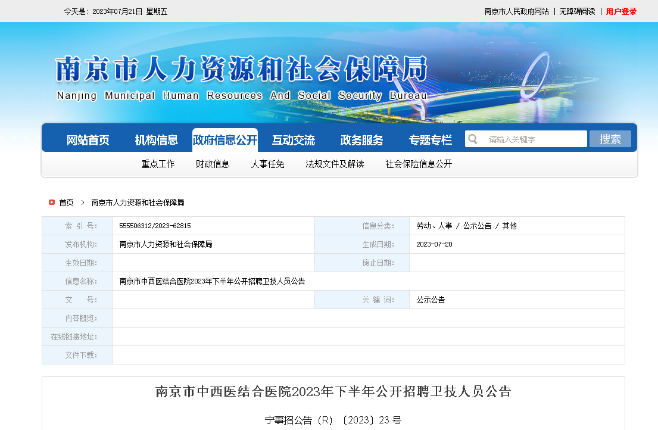Open the 重点工作 submenu link
The width and height of the screenshot is (658, 430).
point(158,164)
